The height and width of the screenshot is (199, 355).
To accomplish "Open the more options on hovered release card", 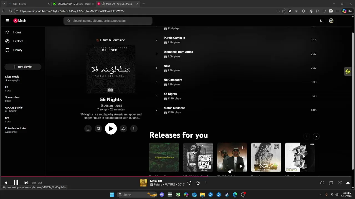I will point(243,148).
